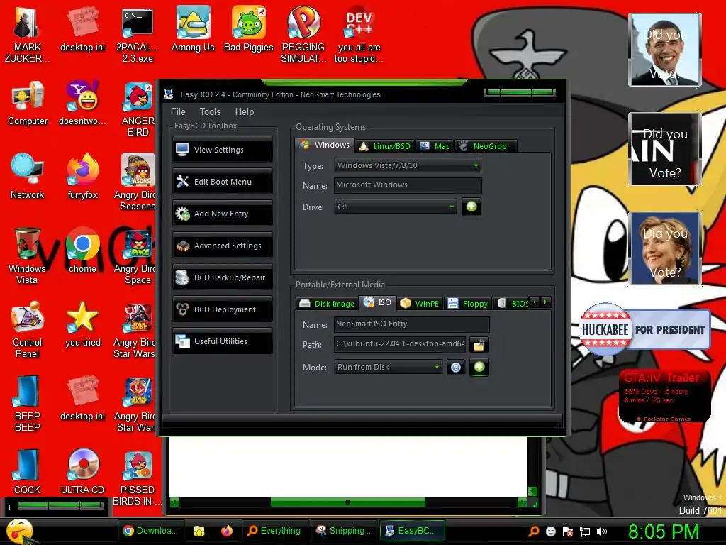Click the Huckabee For President gadget
Screen dimensions: 726x545
pyautogui.click(x=644, y=329)
